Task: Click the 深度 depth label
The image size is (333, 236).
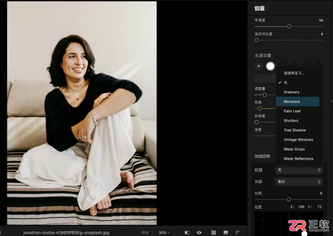Action: click(258, 129)
